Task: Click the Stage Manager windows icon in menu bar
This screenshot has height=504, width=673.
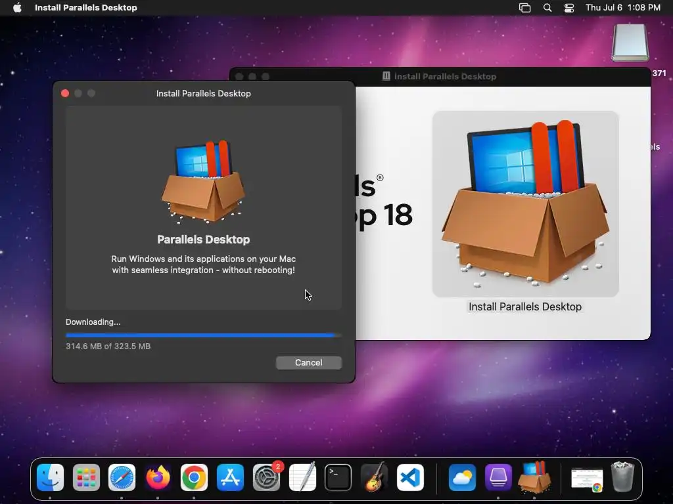Action: pos(524,8)
